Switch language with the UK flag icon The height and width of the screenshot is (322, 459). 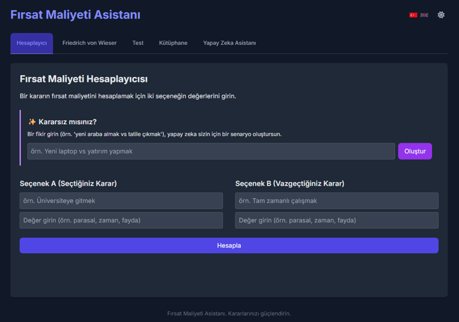pyautogui.click(x=424, y=15)
